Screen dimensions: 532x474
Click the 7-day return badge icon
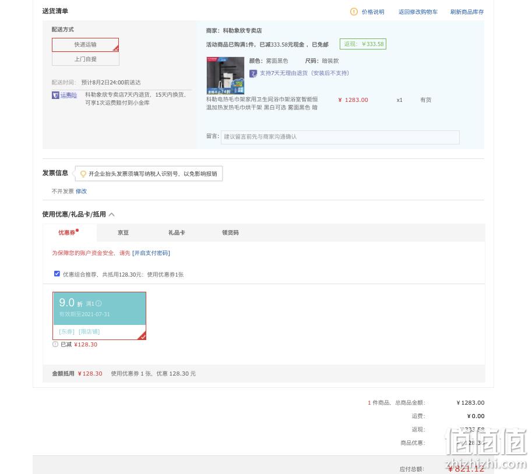[253, 73]
